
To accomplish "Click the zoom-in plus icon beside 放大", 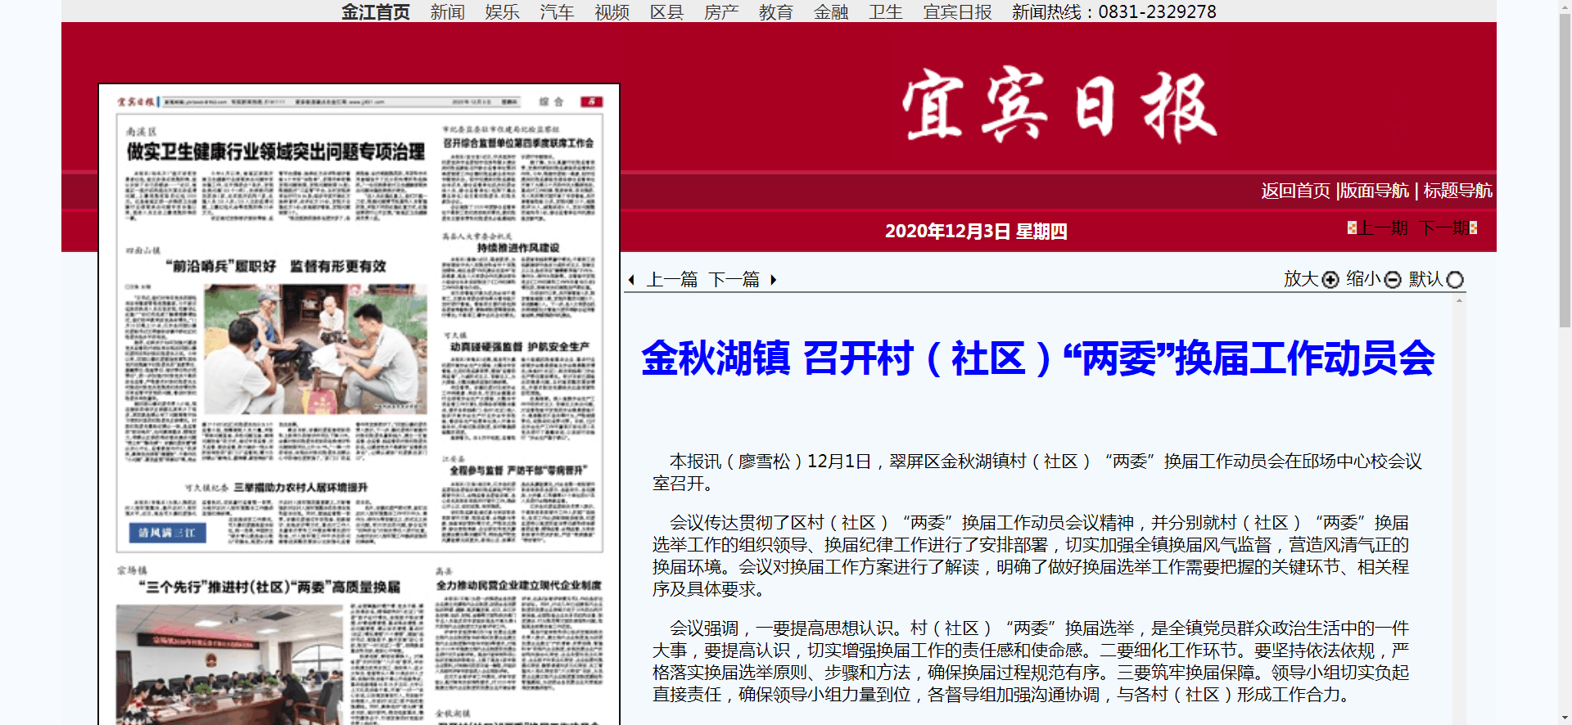I will [1330, 280].
